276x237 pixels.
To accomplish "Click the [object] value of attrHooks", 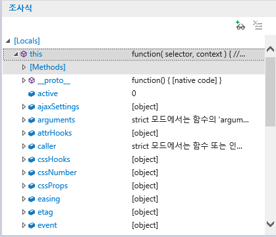I will tap(145, 133).
